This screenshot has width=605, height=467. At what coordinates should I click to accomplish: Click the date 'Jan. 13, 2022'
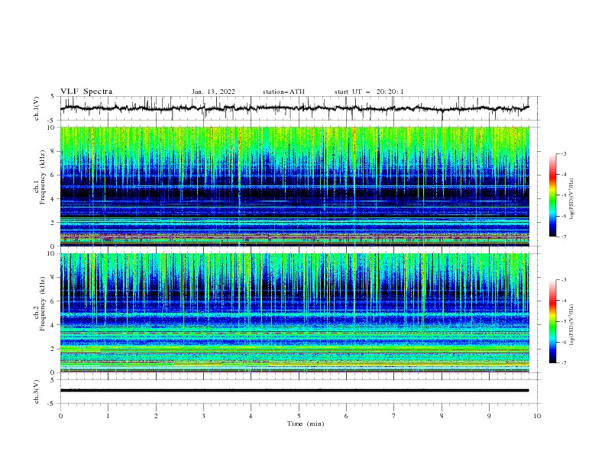213,92
